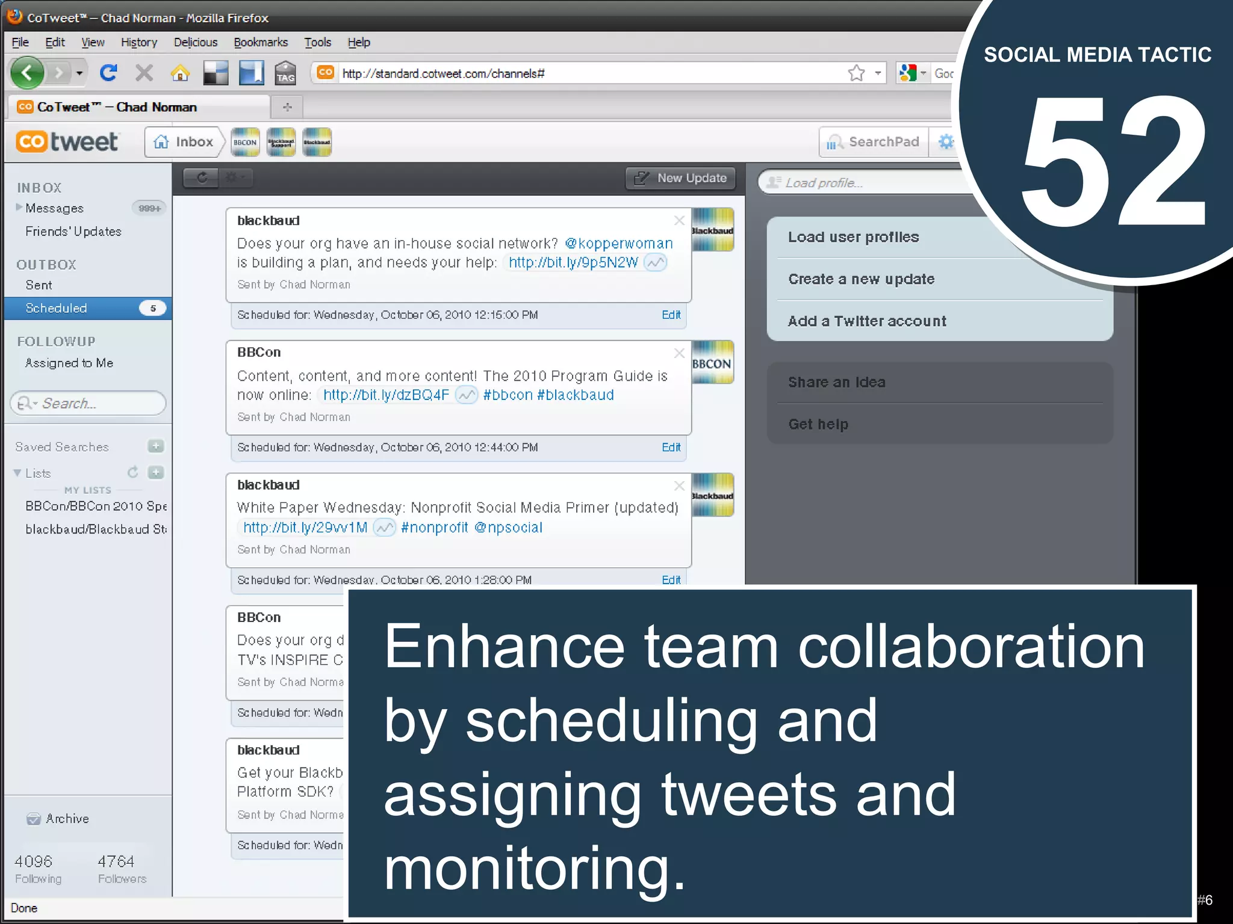Open the Sent outbox
This screenshot has height=924, width=1233.
pyautogui.click(x=39, y=285)
